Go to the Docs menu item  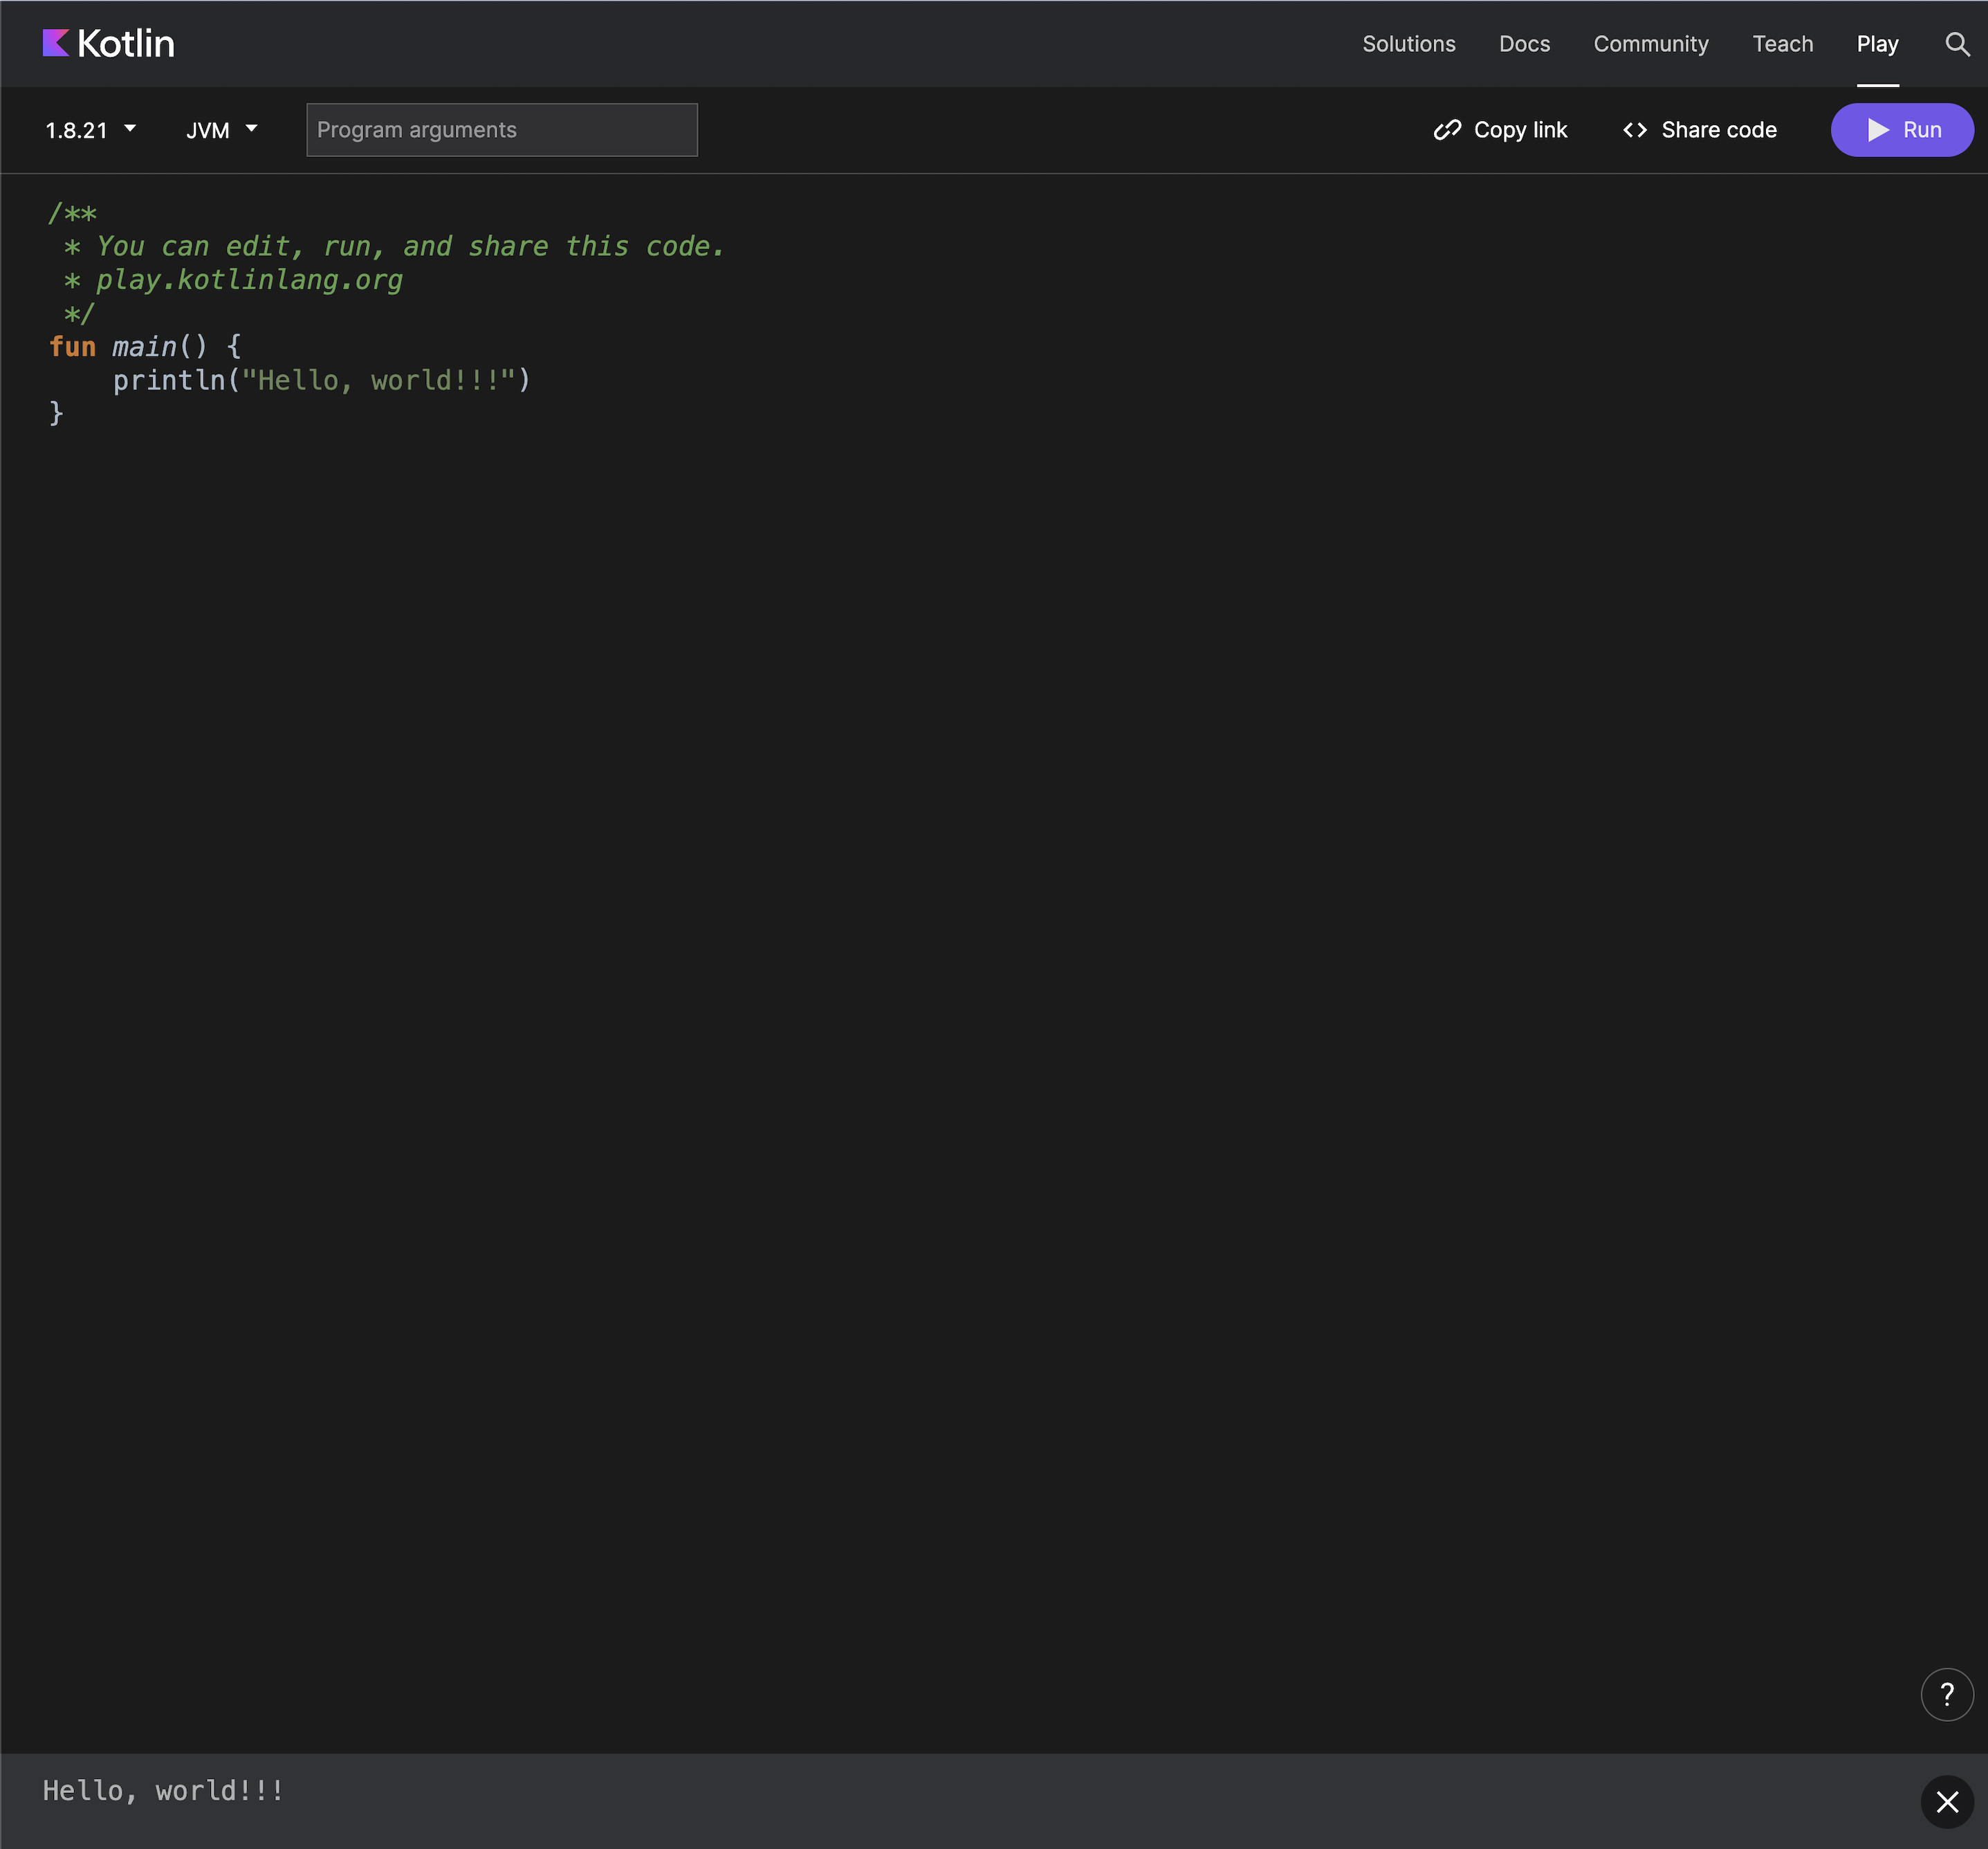coord(1524,44)
